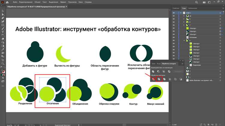Open the search icon in top bar
Image resolution: width=225 pixels, height=126 pixels.
point(196,2)
